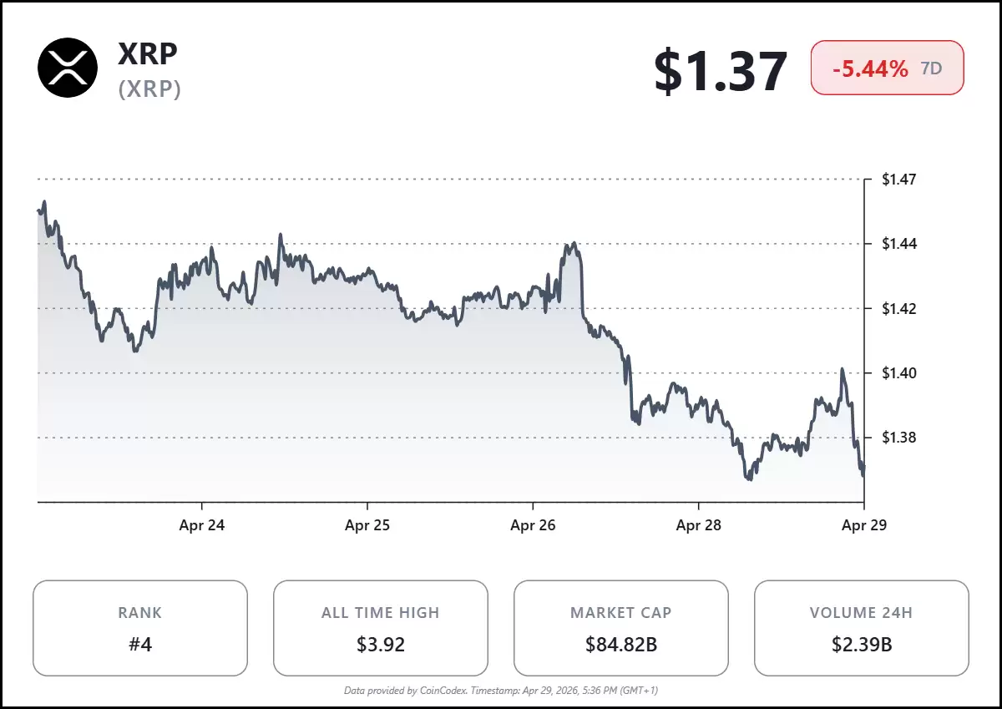
Task: Click the -5.44% 7D change badge
Action: pyautogui.click(x=887, y=68)
